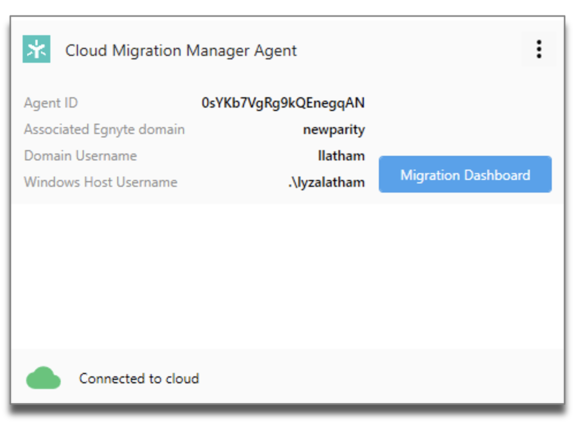Open the Migration Dashboard
The width and height of the screenshot is (573, 422).
[x=465, y=174]
